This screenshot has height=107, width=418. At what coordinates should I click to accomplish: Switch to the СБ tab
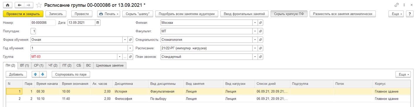coord(79,65)
